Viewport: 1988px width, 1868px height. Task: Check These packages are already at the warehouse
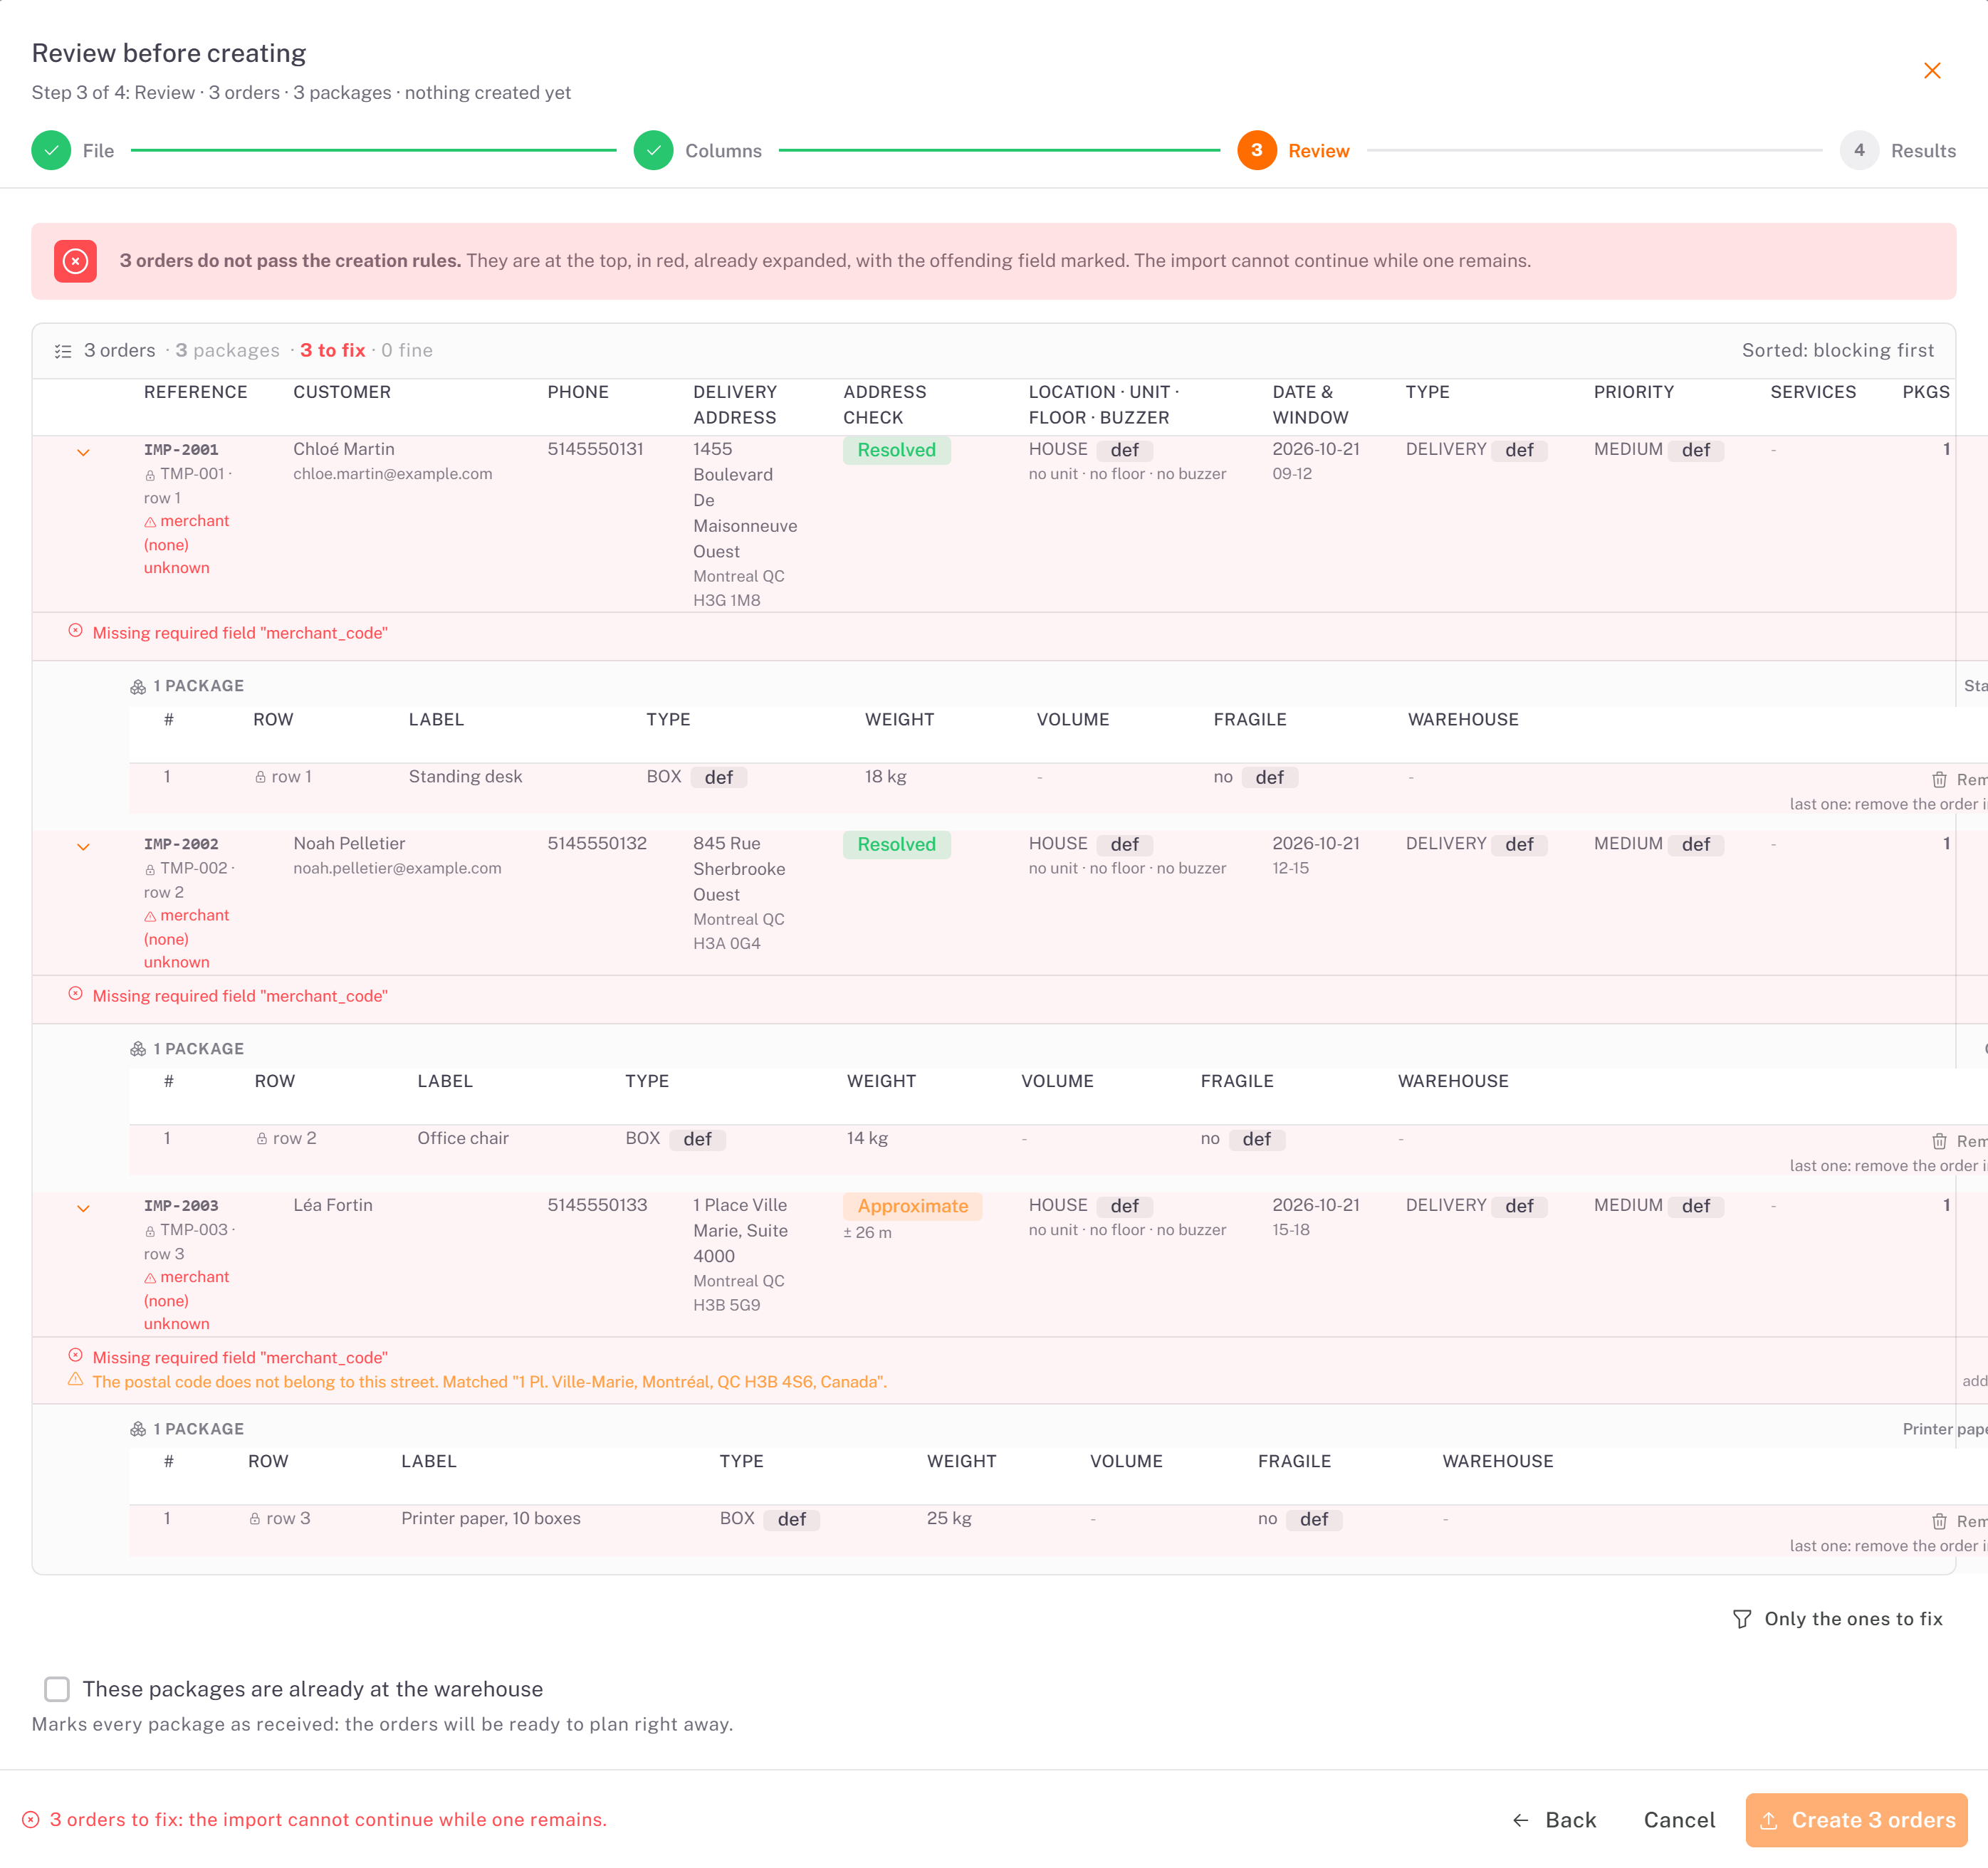tap(57, 1689)
